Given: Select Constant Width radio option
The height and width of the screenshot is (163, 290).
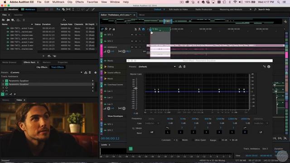Looking at the screenshot, I should [180, 140].
